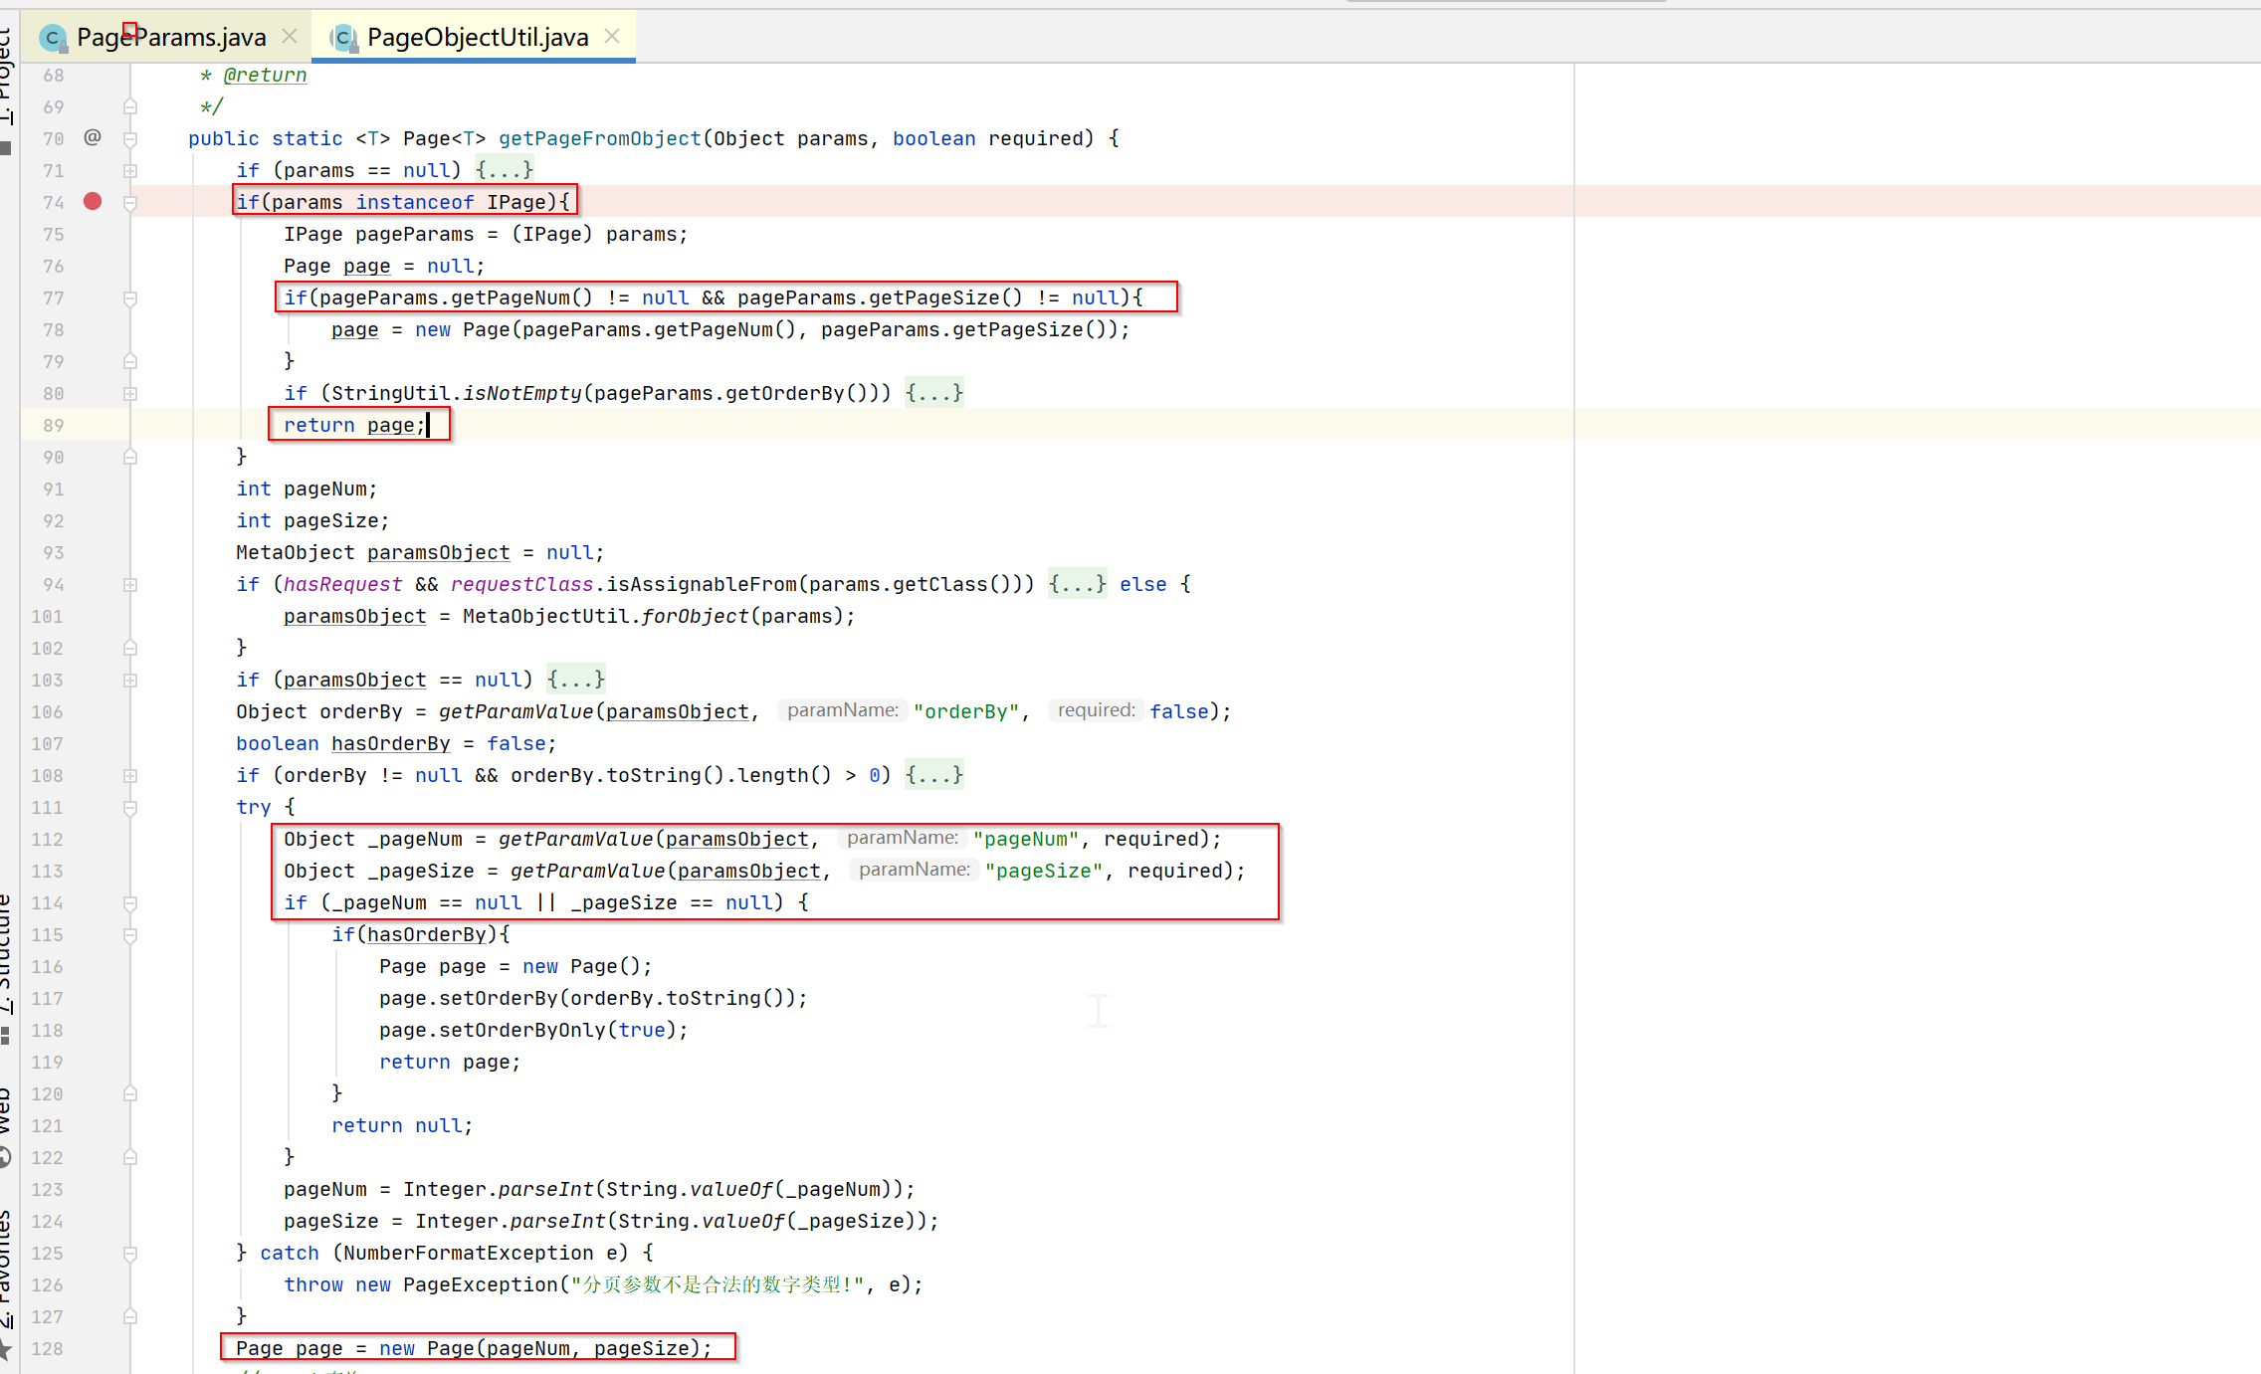Open the Structure tool window stripe

(6, 955)
